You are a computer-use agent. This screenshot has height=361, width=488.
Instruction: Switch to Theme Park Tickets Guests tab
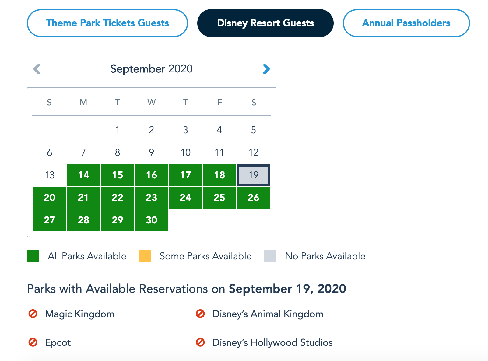point(107,23)
